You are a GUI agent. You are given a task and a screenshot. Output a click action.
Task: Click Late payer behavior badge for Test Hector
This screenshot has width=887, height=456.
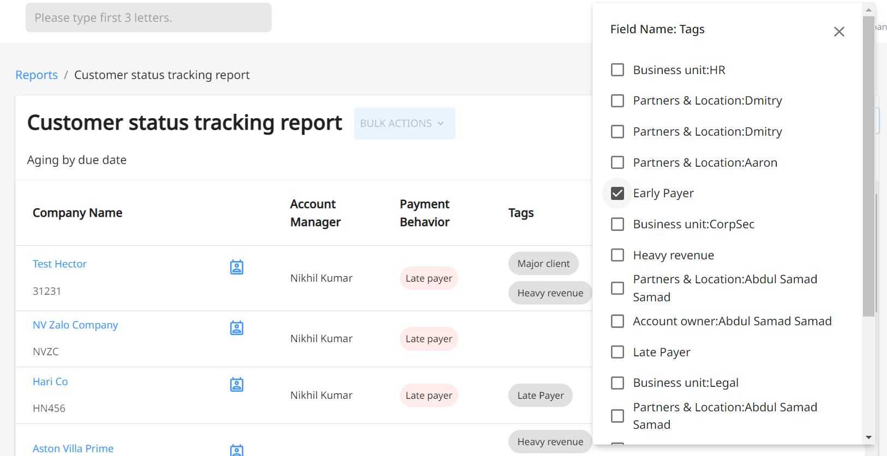click(x=429, y=278)
